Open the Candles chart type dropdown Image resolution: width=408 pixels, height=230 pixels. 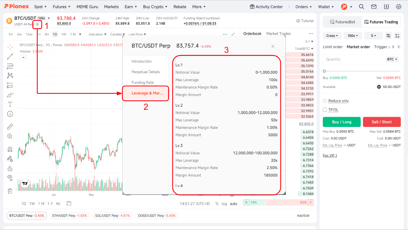click(x=118, y=34)
